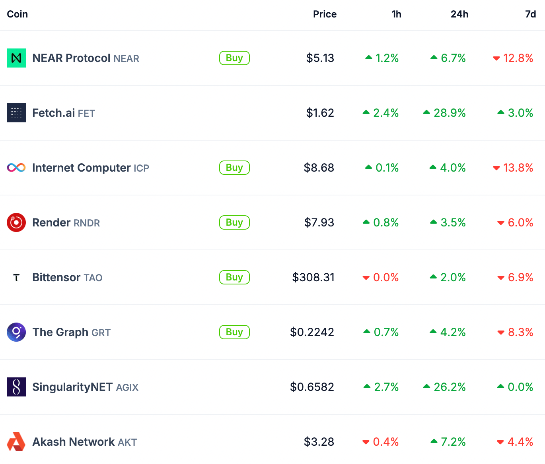The image size is (545, 464).
Task: Select The Graph purple logo
Action: (16, 332)
